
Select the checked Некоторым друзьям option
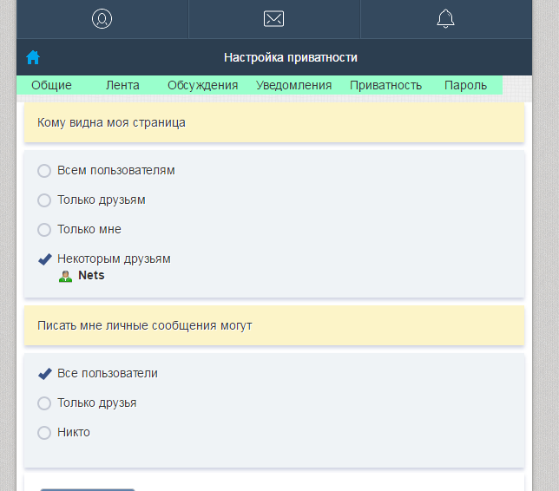(45, 259)
